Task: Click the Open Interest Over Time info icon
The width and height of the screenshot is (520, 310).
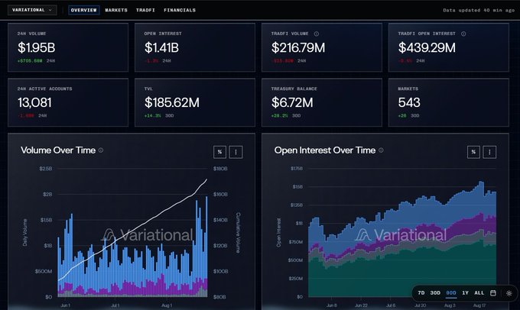Action: point(381,150)
